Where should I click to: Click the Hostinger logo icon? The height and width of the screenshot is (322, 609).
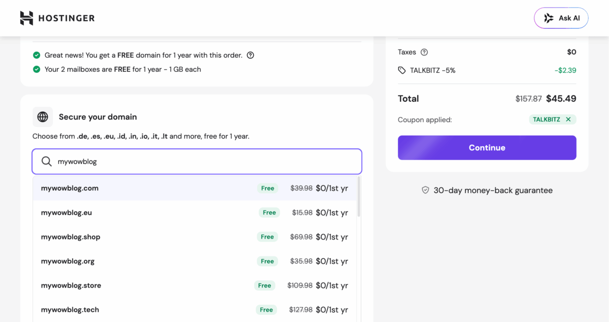[26, 18]
